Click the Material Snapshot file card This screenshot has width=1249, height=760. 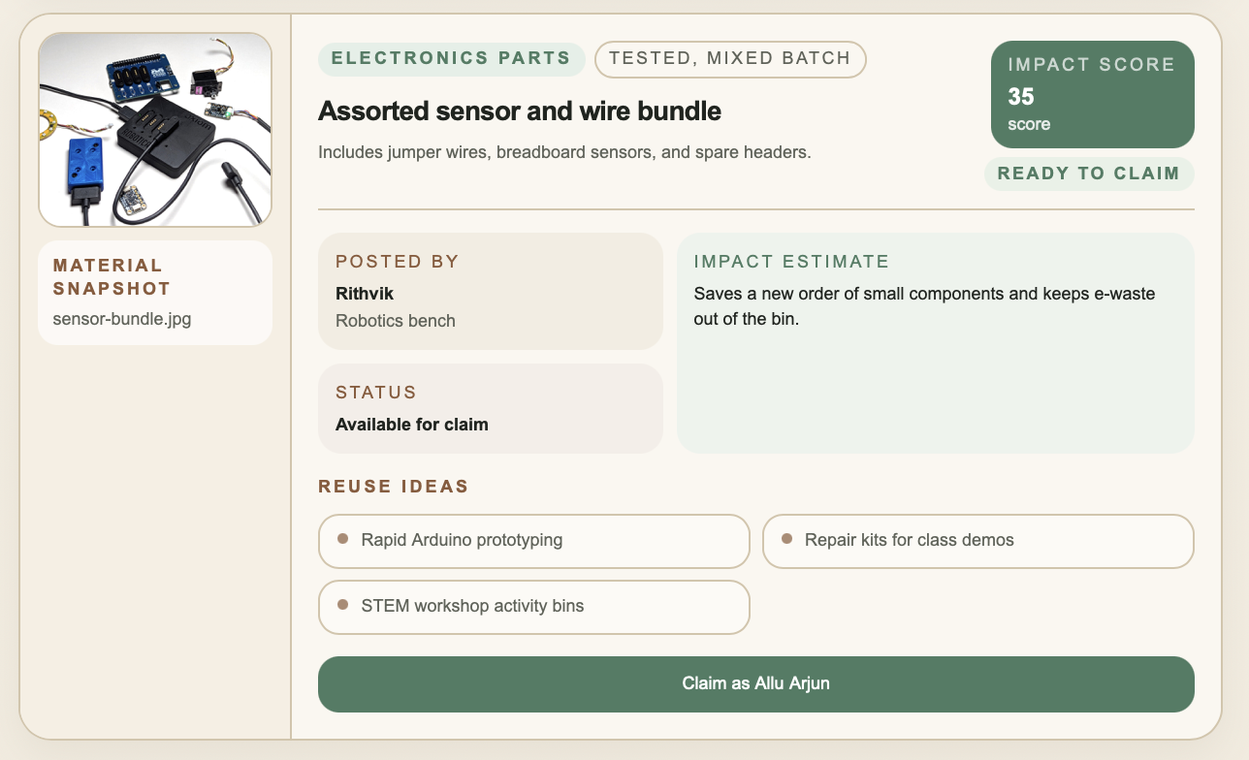click(x=155, y=293)
